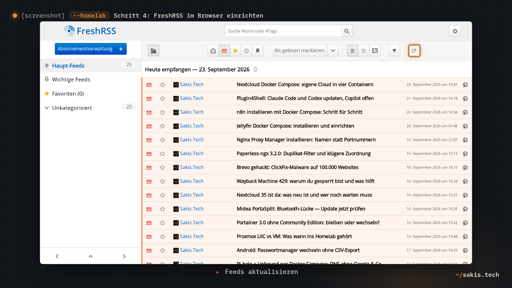Open the settings gear menu
Viewport: 512px width, 288px height.
455,31
